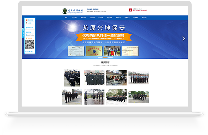Screen dimensions: 208x135
Task: Open the guards around car showroom photo
Action: click(x=116, y=78)
